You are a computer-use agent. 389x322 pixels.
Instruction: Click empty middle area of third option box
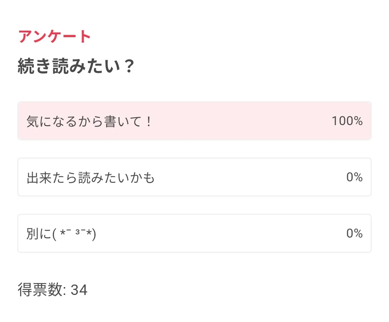click(x=216, y=234)
